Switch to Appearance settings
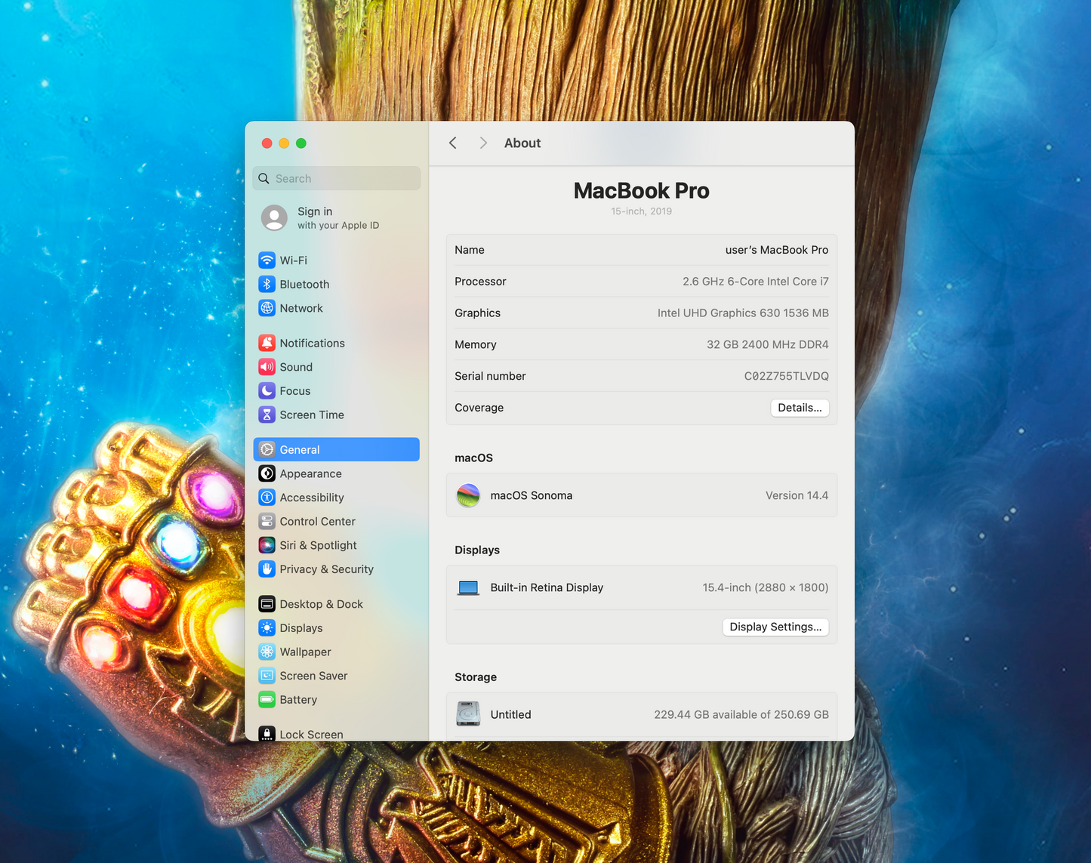The image size is (1091, 863). [310, 474]
